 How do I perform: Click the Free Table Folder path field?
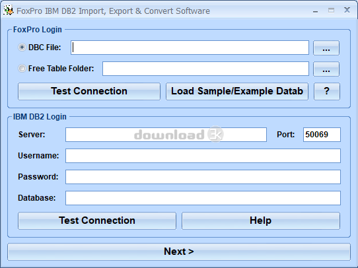point(205,69)
